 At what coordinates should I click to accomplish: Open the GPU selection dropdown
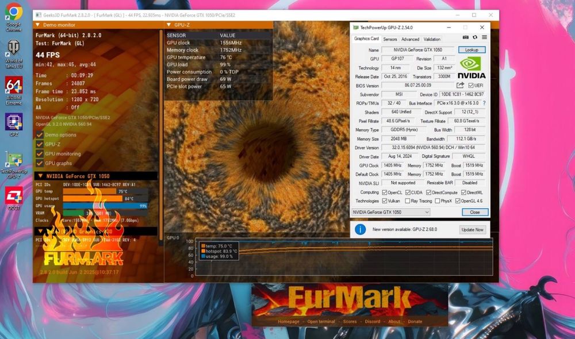pyautogui.click(x=390, y=212)
